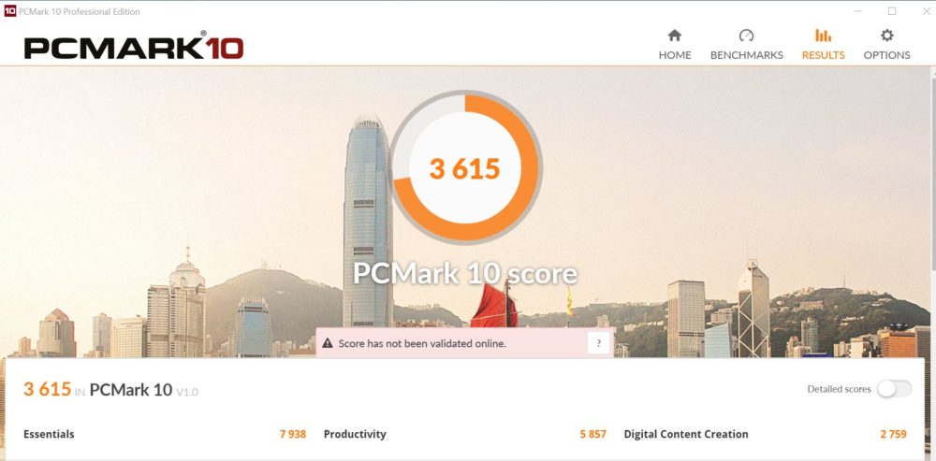Click the orange circular score gauge
The width and height of the screenshot is (936, 461).
[x=465, y=167]
